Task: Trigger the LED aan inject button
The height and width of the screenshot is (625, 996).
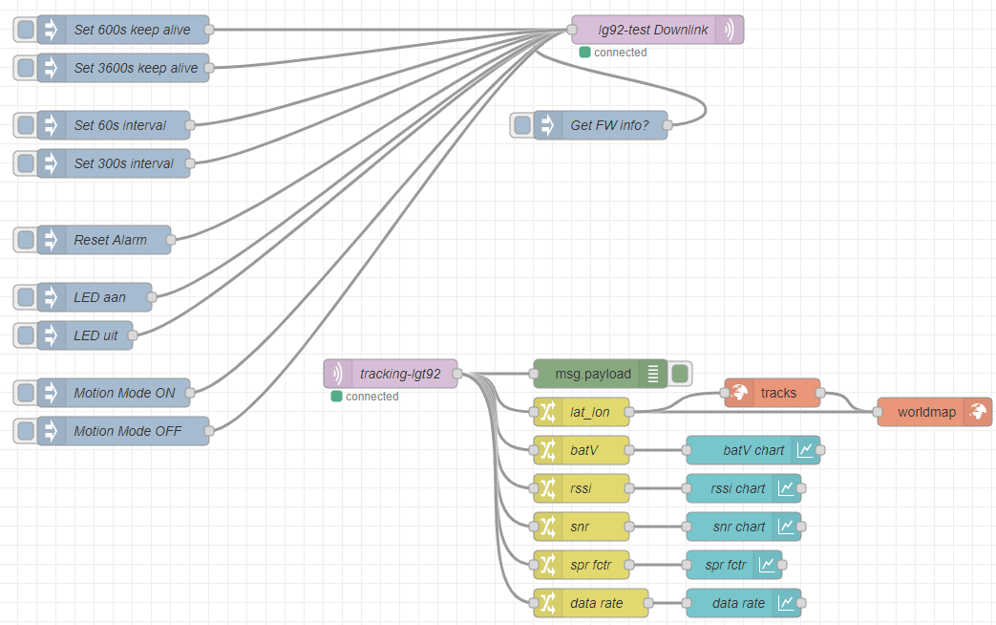Action: tap(26, 297)
